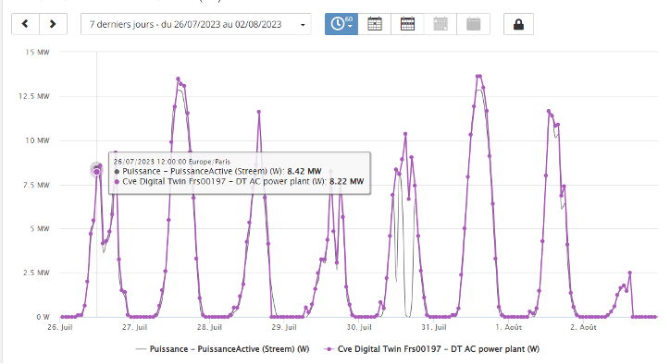Click the '1. Août' x-axis label

[x=508, y=327]
